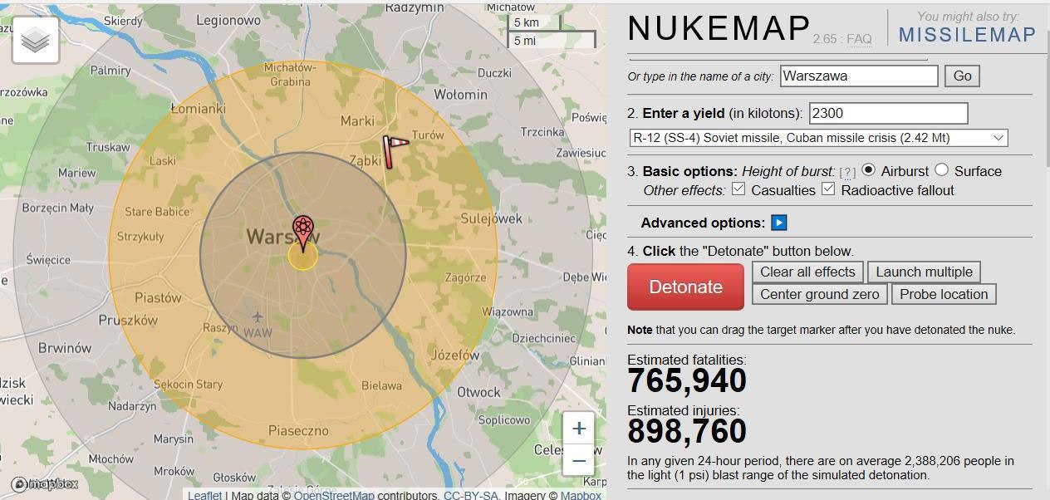This screenshot has height=500, width=1050.
Task: Click the yield kilotons input field
Action: [888, 113]
